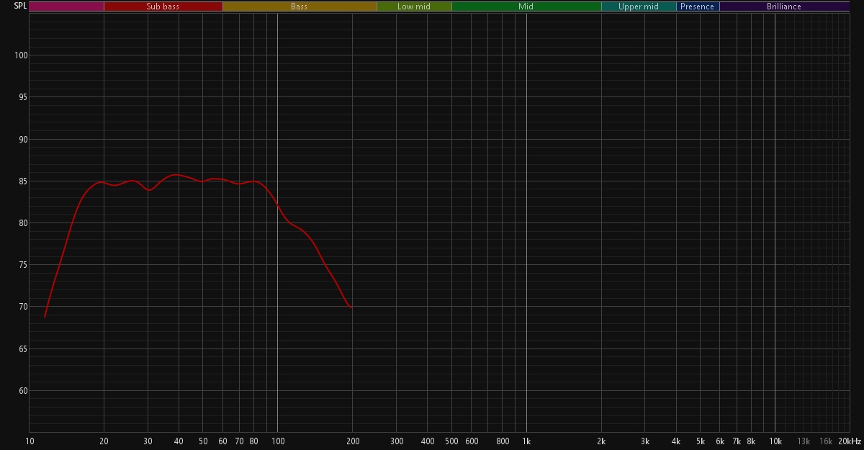The image size is (864, 450).
Task: Click the 30 frequency axis label
Action: tap(148, 441)
